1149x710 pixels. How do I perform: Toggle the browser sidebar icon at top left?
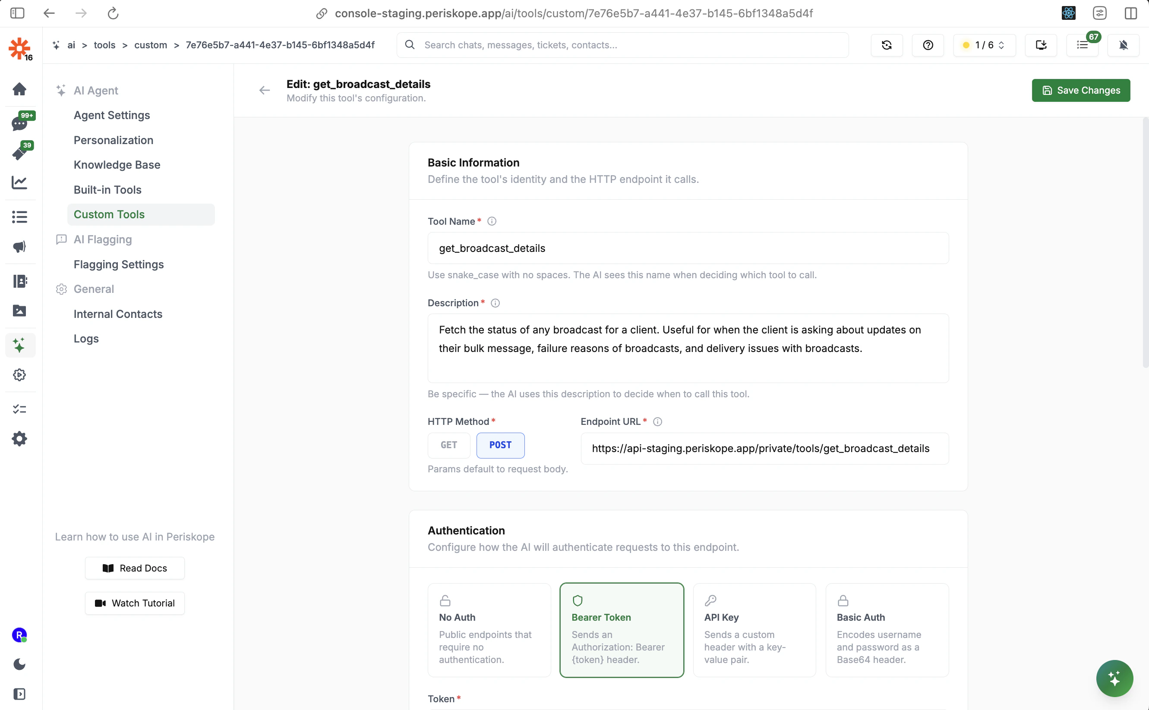(17, 13)
